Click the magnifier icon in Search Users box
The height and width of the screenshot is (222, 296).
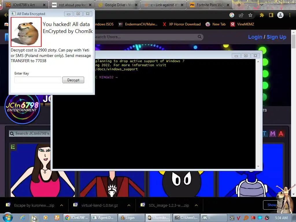pyautogui.click(x=199, y=37)
